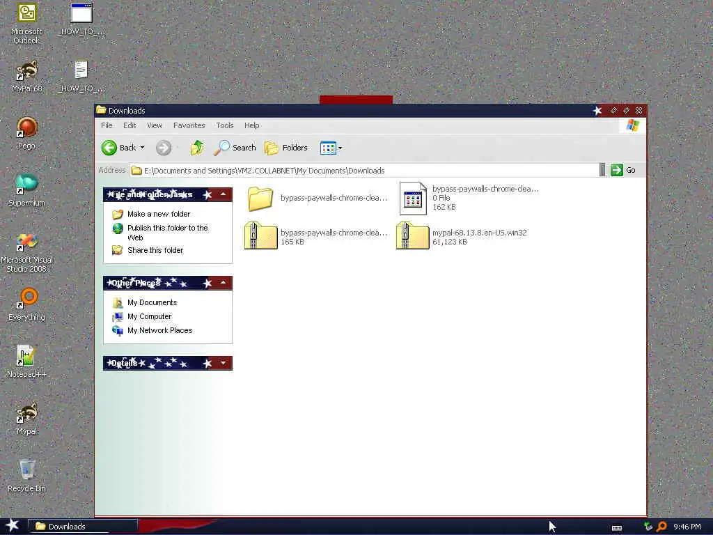
Task: Select the mypal-68.13.8.en-US.win32 zip file
Action: pos(462,235)
